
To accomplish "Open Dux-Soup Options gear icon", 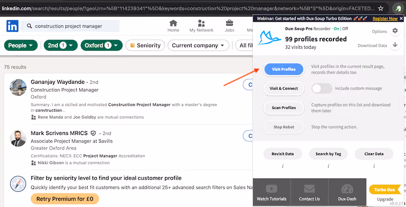I will pyautogui.click(x=395, y=31).
